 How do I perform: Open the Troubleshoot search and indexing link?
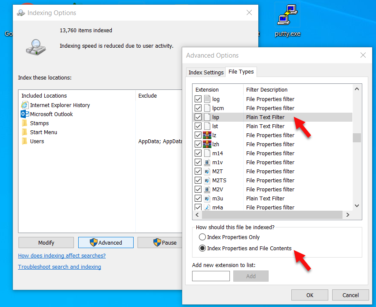[x=59, y=267]
